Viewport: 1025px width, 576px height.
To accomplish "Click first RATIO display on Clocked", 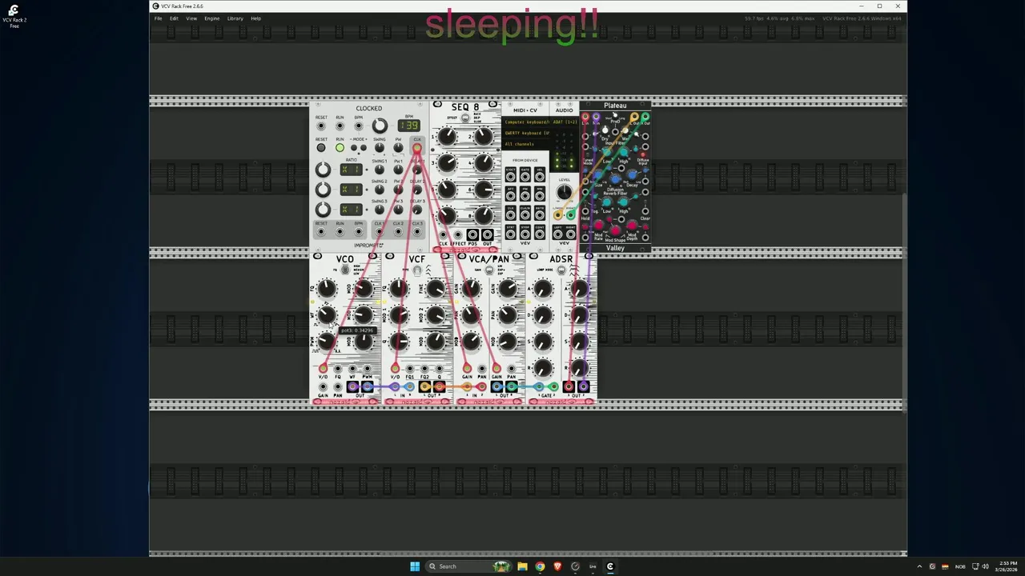I will pos(351,170).
